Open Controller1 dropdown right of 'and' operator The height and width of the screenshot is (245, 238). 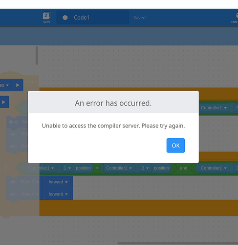click(x=214, y=168)
